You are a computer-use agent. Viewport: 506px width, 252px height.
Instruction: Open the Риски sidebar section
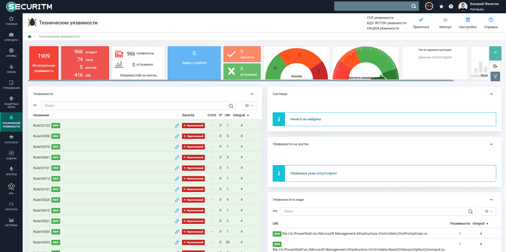pyautogui.click(x=11, y=69)
